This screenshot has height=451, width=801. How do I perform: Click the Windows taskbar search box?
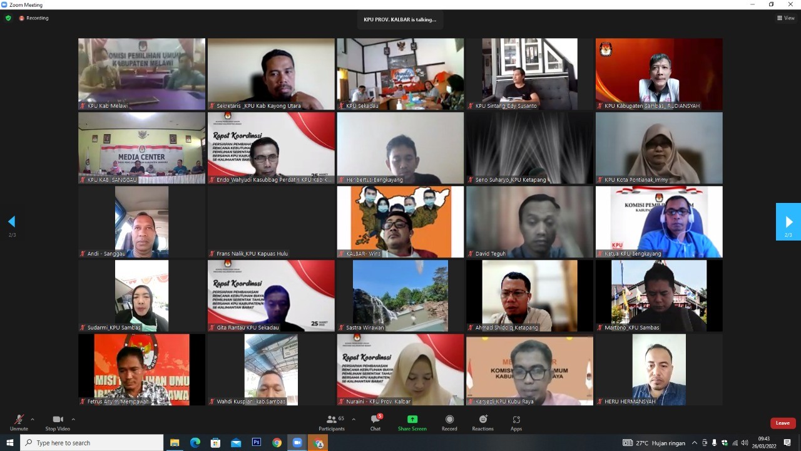coord(93,443)
